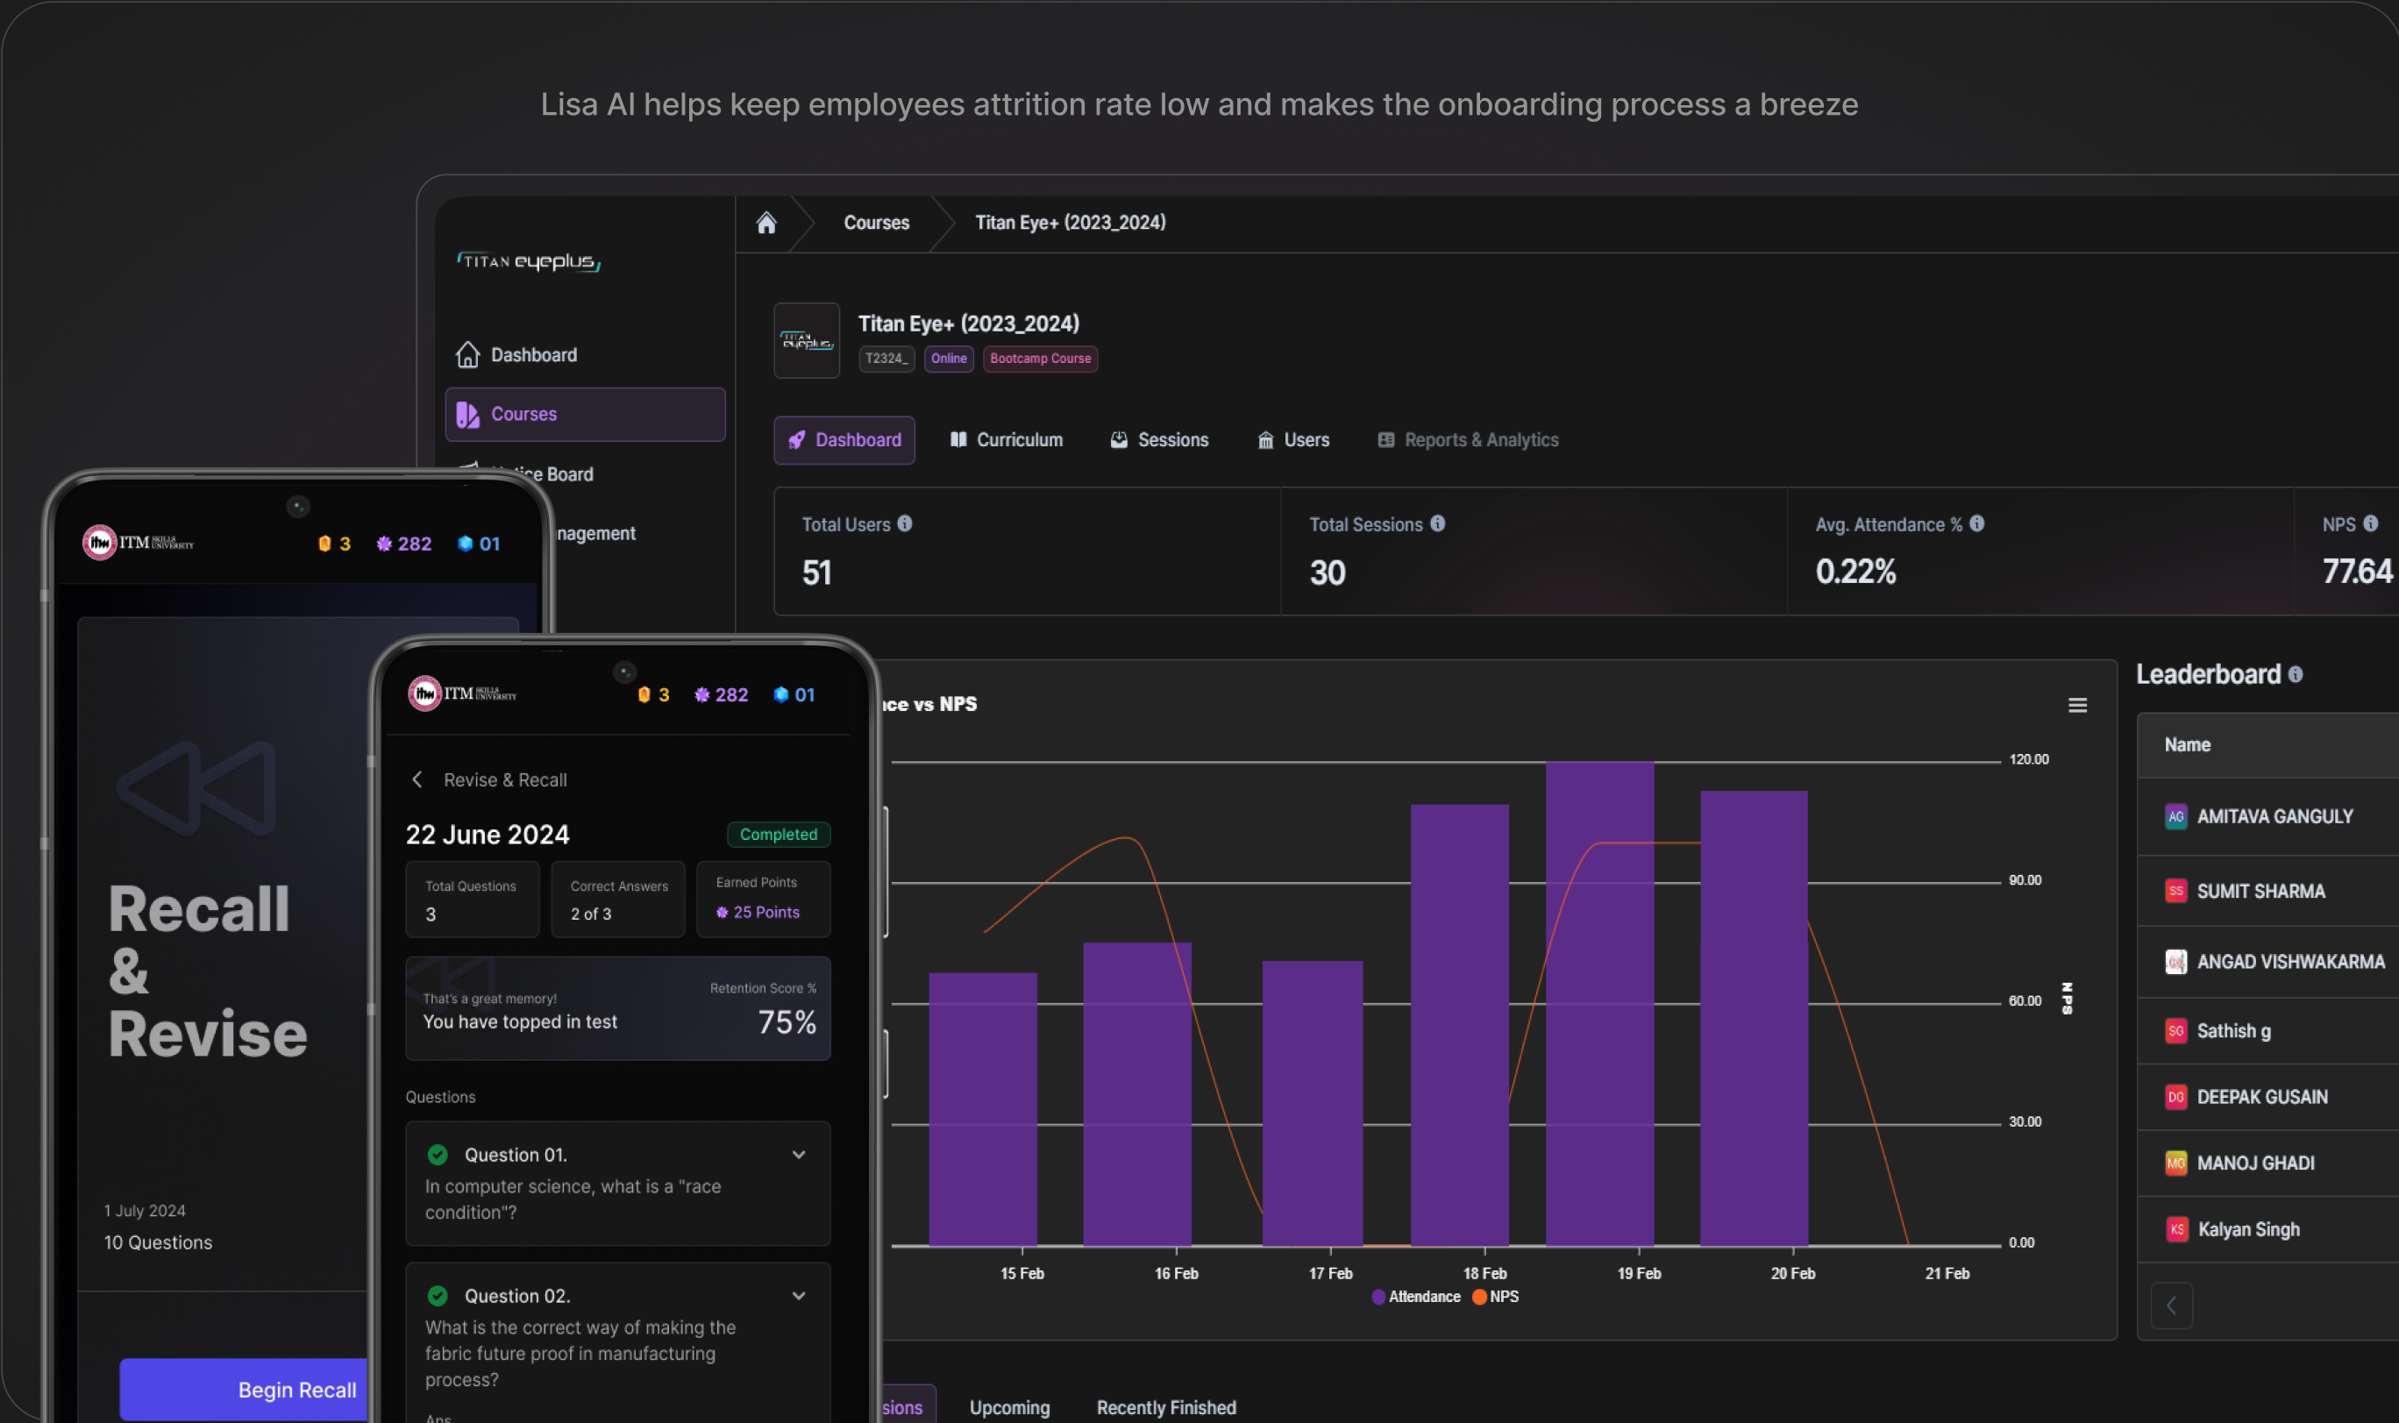This screenshot has width=2399, height=1423.
Task: Open the Courses breadcrumb
Action: tap(876, 223)
